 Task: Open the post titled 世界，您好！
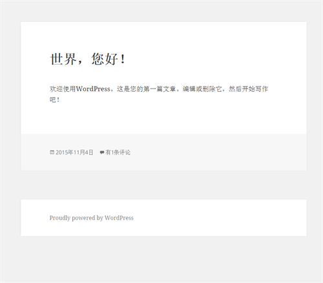(x=88, y=59)
